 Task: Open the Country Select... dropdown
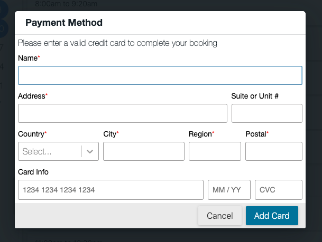click(50, 151)
